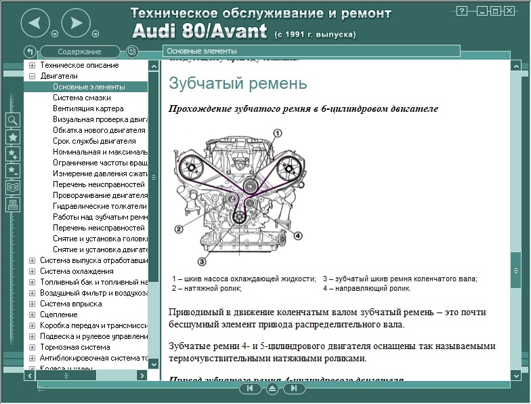Click article pane scroll down arrow

tap(516, 376)
